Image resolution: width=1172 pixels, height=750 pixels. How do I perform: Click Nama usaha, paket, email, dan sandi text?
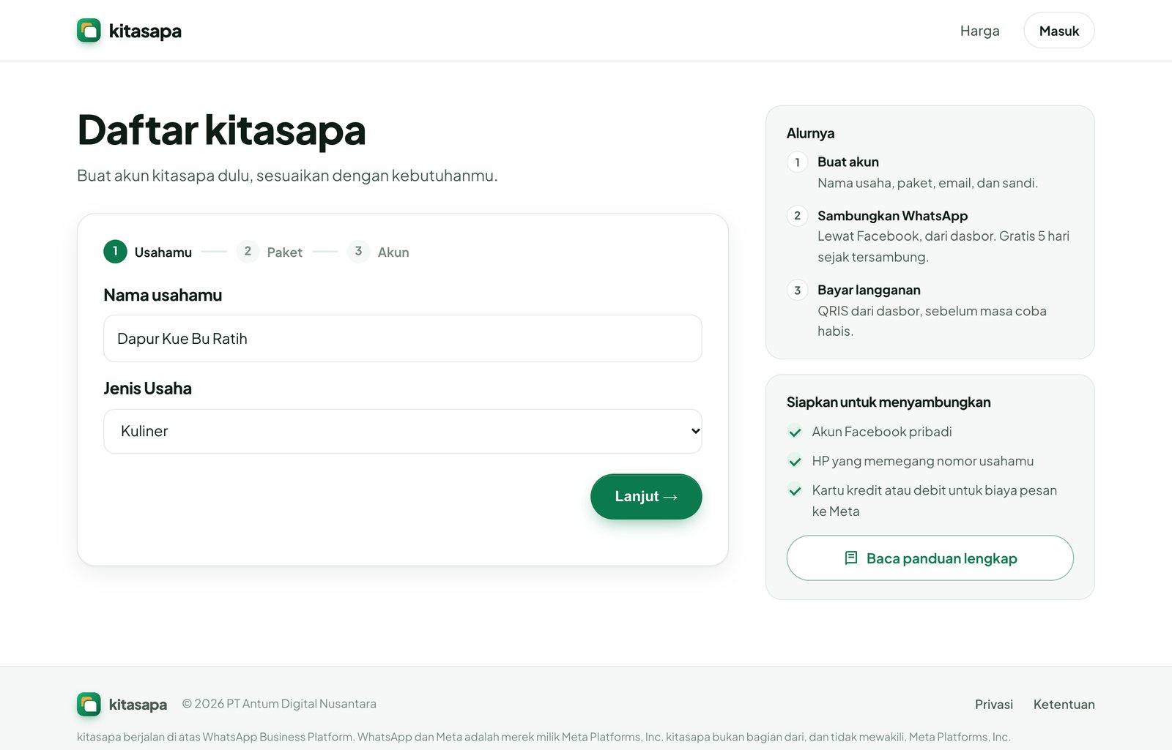pos(927,183)
